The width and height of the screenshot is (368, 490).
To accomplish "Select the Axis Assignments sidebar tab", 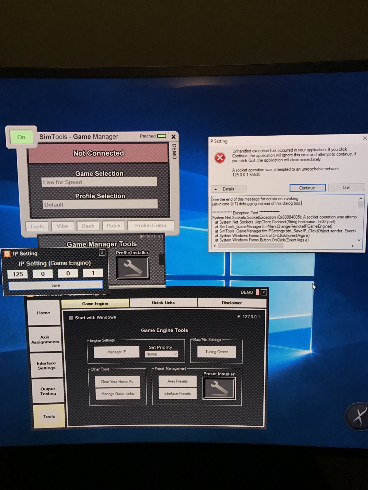I will [45, 339].
